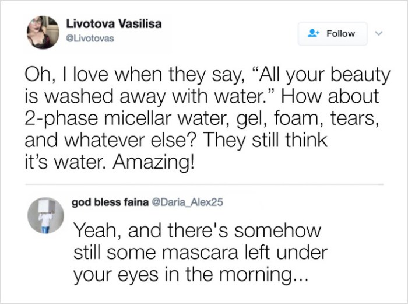Click the main tweet text about micellar water
Image resolution: width=408 pixels, height=304 pixels.
(x=204, y=117)
